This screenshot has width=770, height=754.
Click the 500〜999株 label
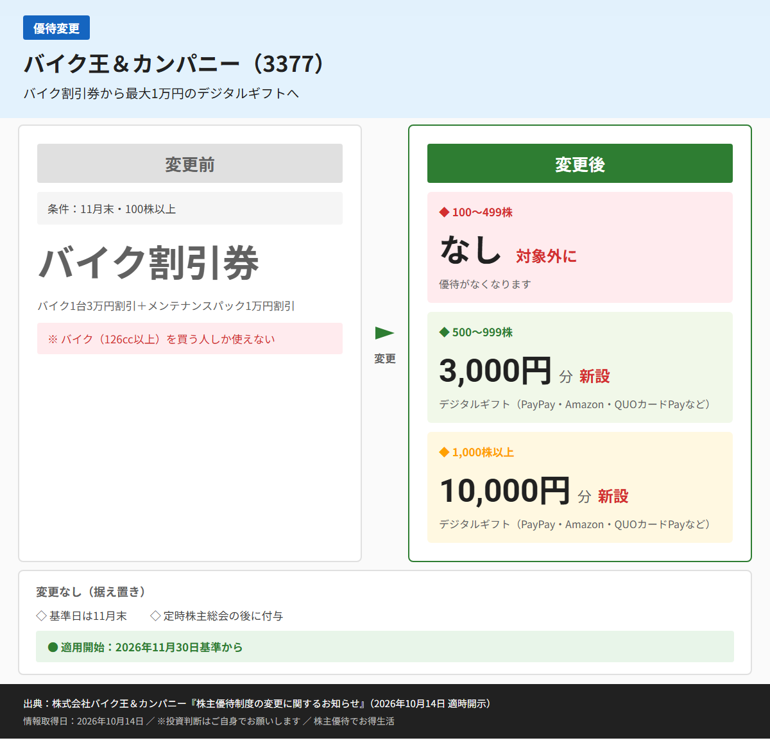click(x=483, y=332)
